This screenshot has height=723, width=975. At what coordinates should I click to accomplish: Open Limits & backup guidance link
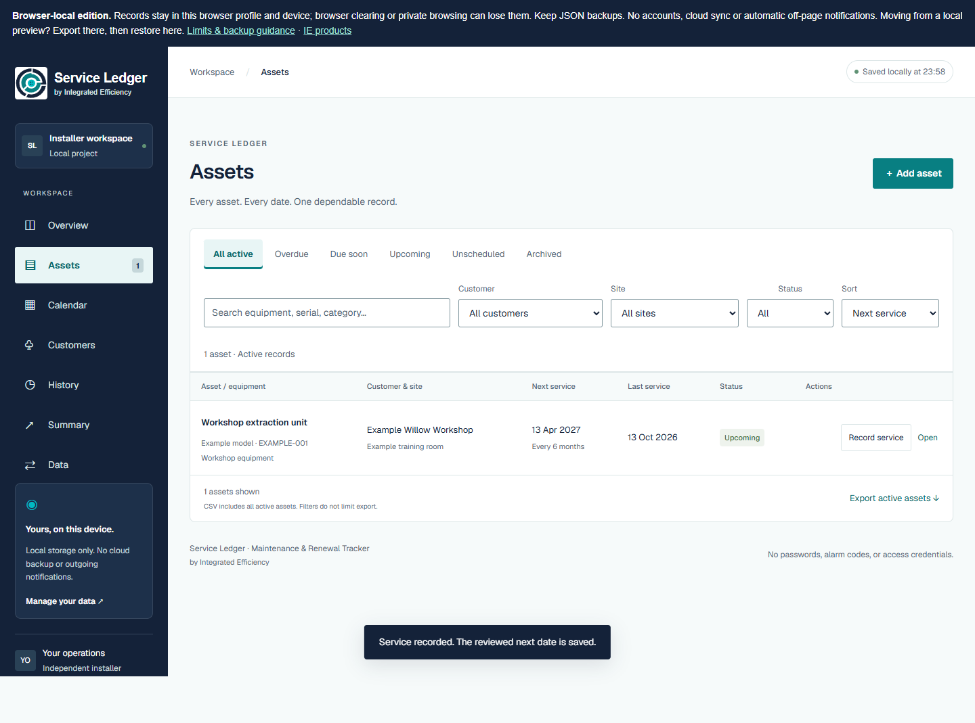pyautogui.click(x=241, y=30)
